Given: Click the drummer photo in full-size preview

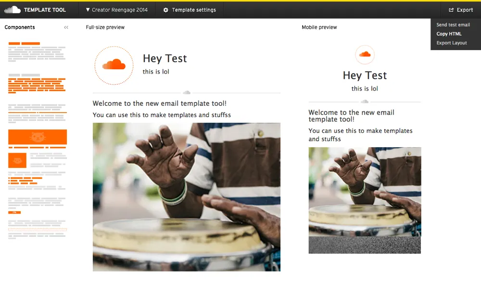Looking at the screenshot, I should [187, 196].
